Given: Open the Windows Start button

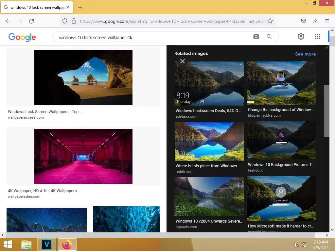Looking at the screenshot, I should tap(8, 244).
